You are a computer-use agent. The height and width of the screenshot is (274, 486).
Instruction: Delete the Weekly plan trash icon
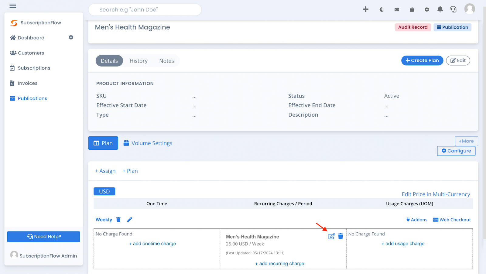pyautogui.click(x=118, y=219)
